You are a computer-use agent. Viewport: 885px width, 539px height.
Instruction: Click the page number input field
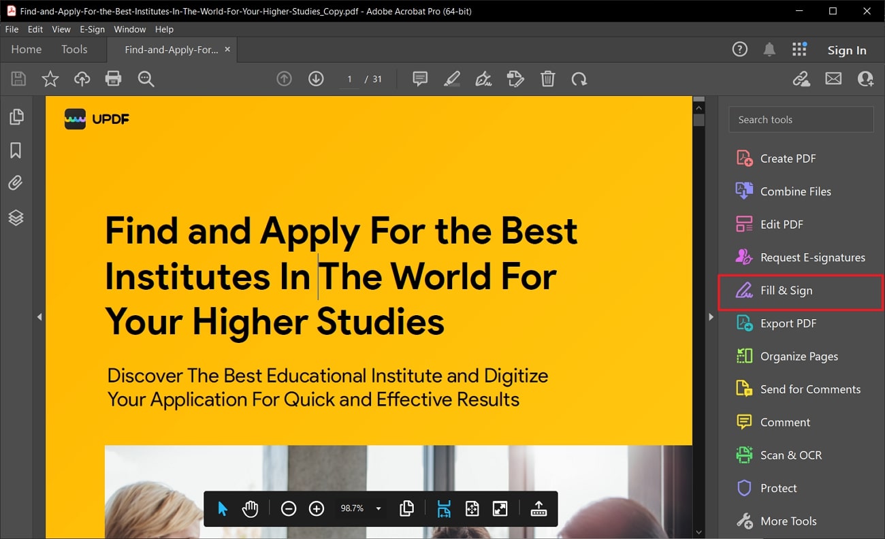tap(349, 79)
